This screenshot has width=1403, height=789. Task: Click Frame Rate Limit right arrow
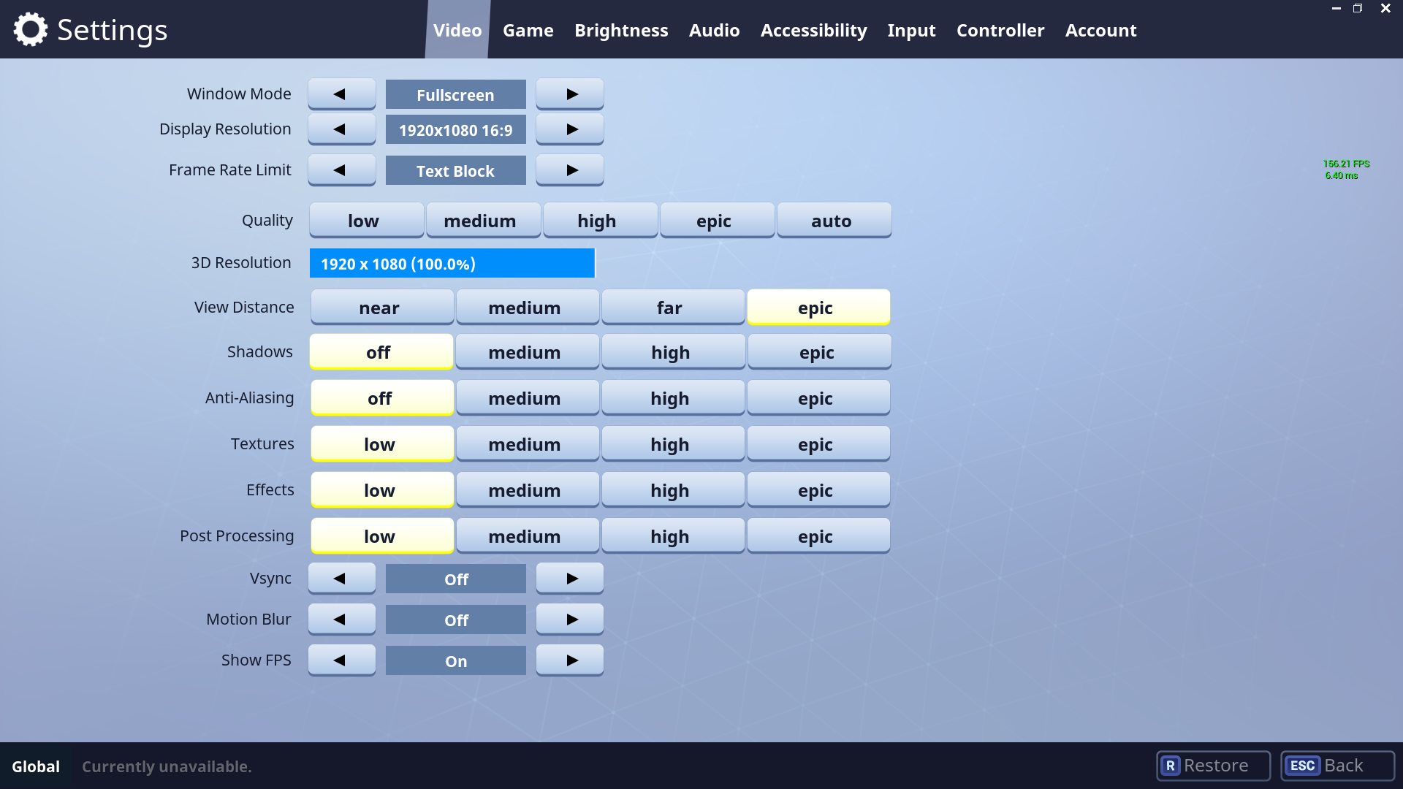[569, 170]
